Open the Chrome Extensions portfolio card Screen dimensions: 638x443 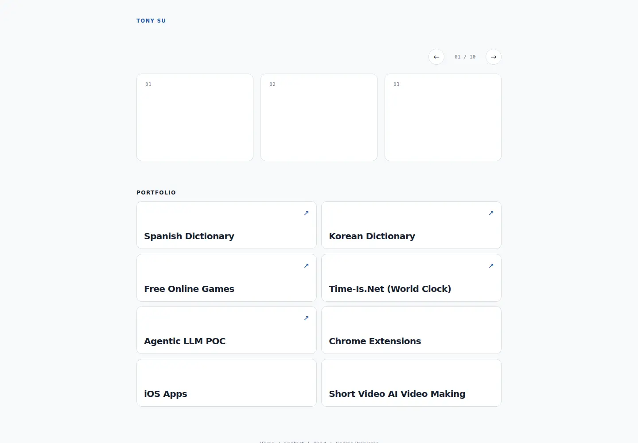(x=411, y=330)
